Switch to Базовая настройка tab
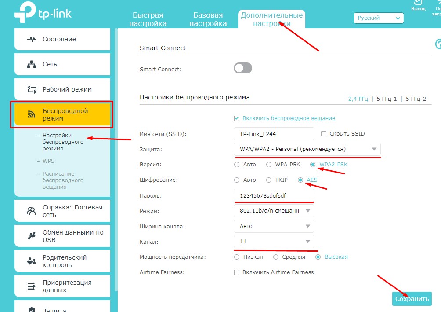441x312 pixels. (208, 19)
